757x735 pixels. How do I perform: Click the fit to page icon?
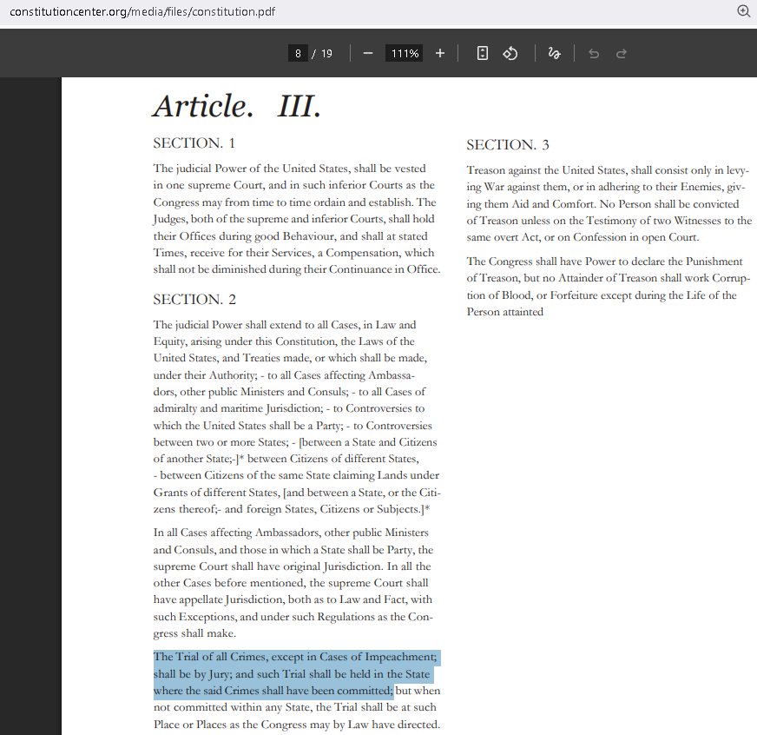[x=483, y=53]
